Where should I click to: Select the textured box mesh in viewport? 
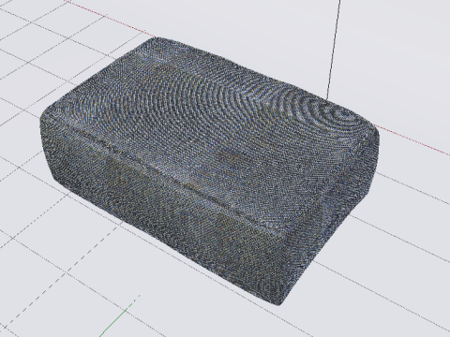coord(210,171)
